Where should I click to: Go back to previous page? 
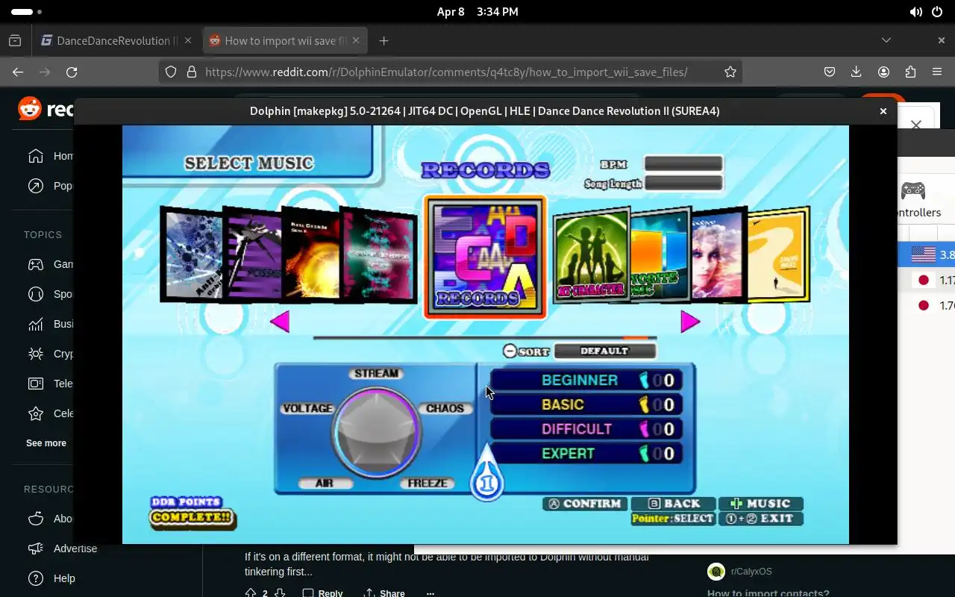[18, 72]
